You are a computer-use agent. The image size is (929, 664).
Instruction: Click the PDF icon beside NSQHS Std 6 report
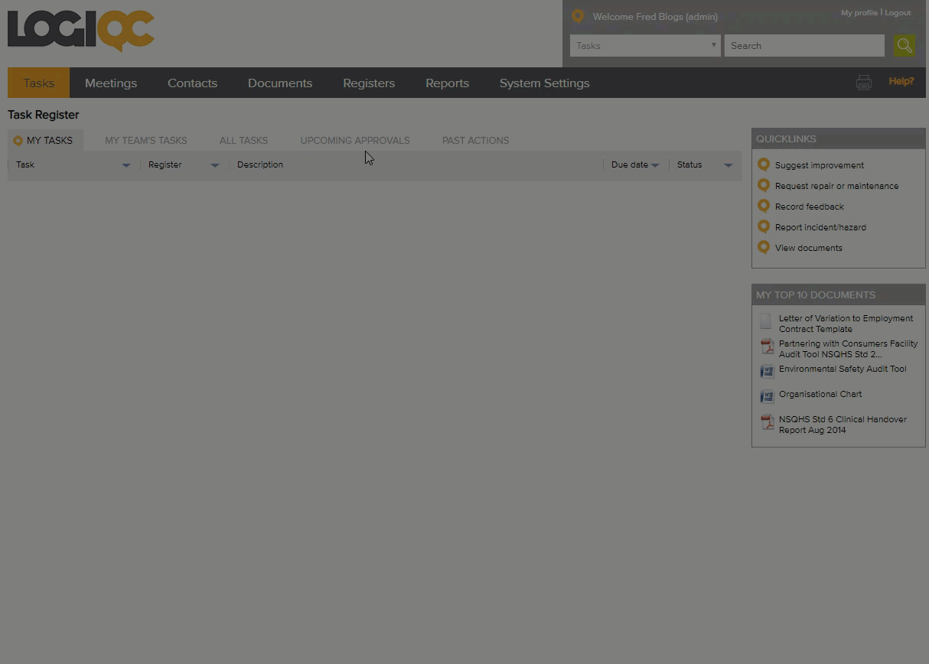767,422
